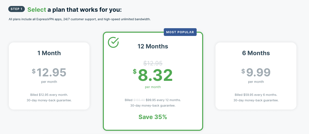Image resolution: width=309 pixels, height=134 pixels.
Task: Click the 'All plans include' description line
Action: click(80, 19)
